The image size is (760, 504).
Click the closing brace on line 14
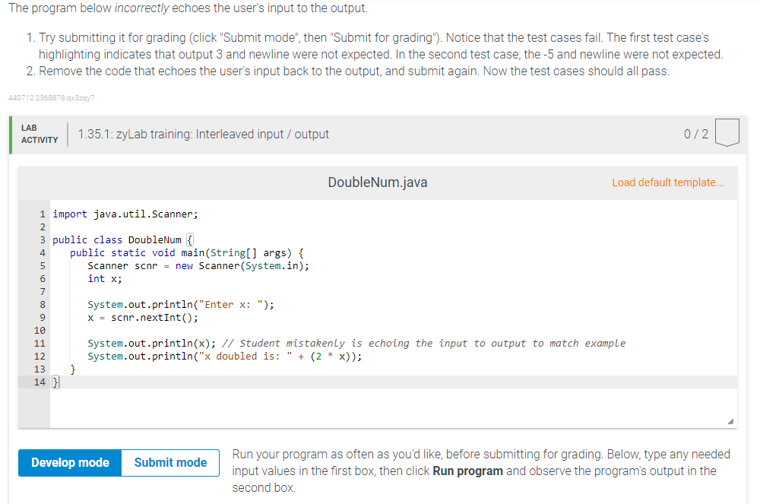[x=54, y=382]
